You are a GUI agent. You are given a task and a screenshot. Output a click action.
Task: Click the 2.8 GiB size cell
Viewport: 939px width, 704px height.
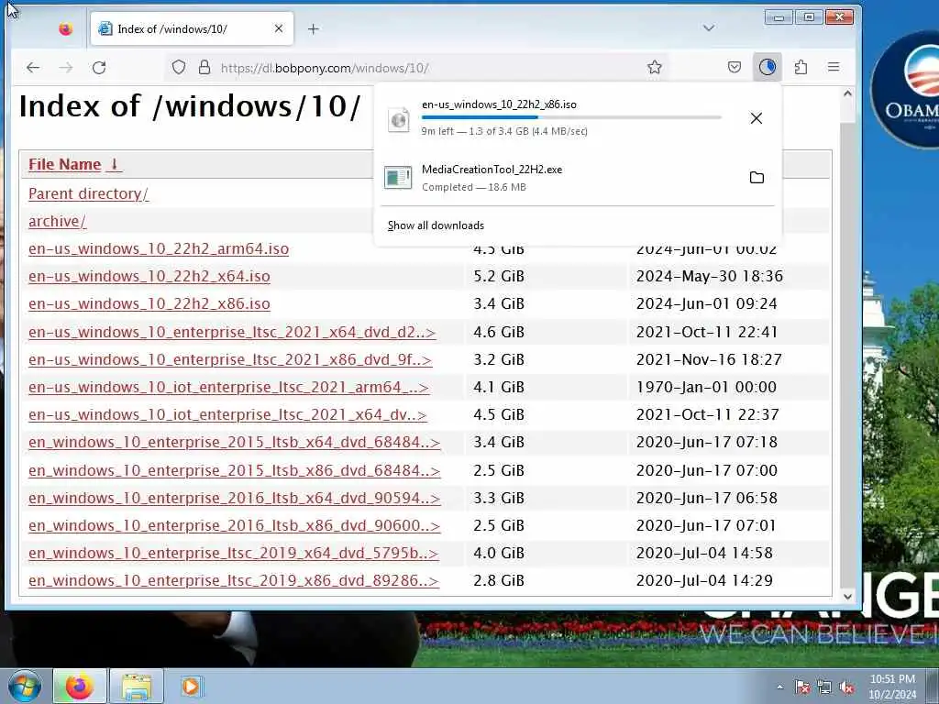499,580
